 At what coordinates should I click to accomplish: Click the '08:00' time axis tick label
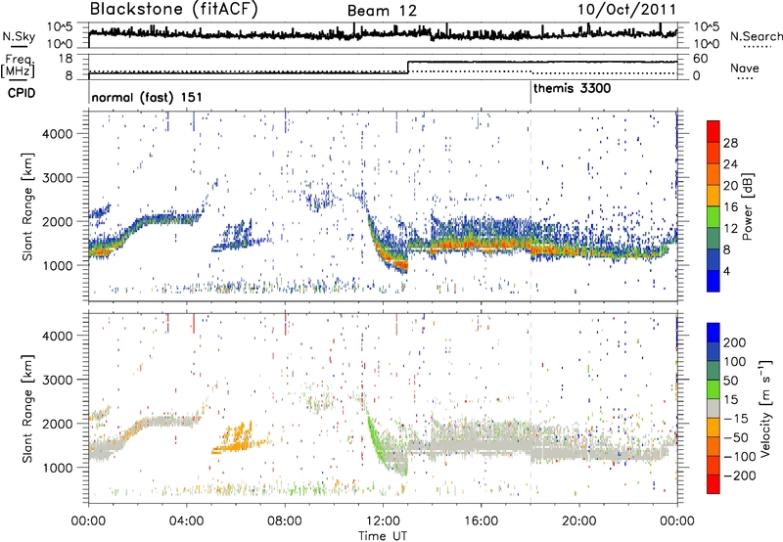285,521
